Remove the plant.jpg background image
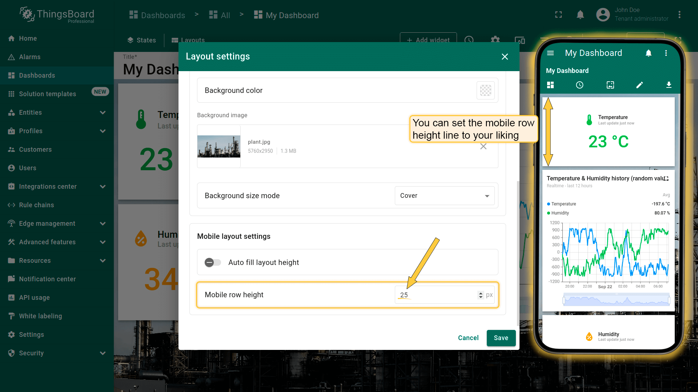Screen dimensions: 698x392 483,146
